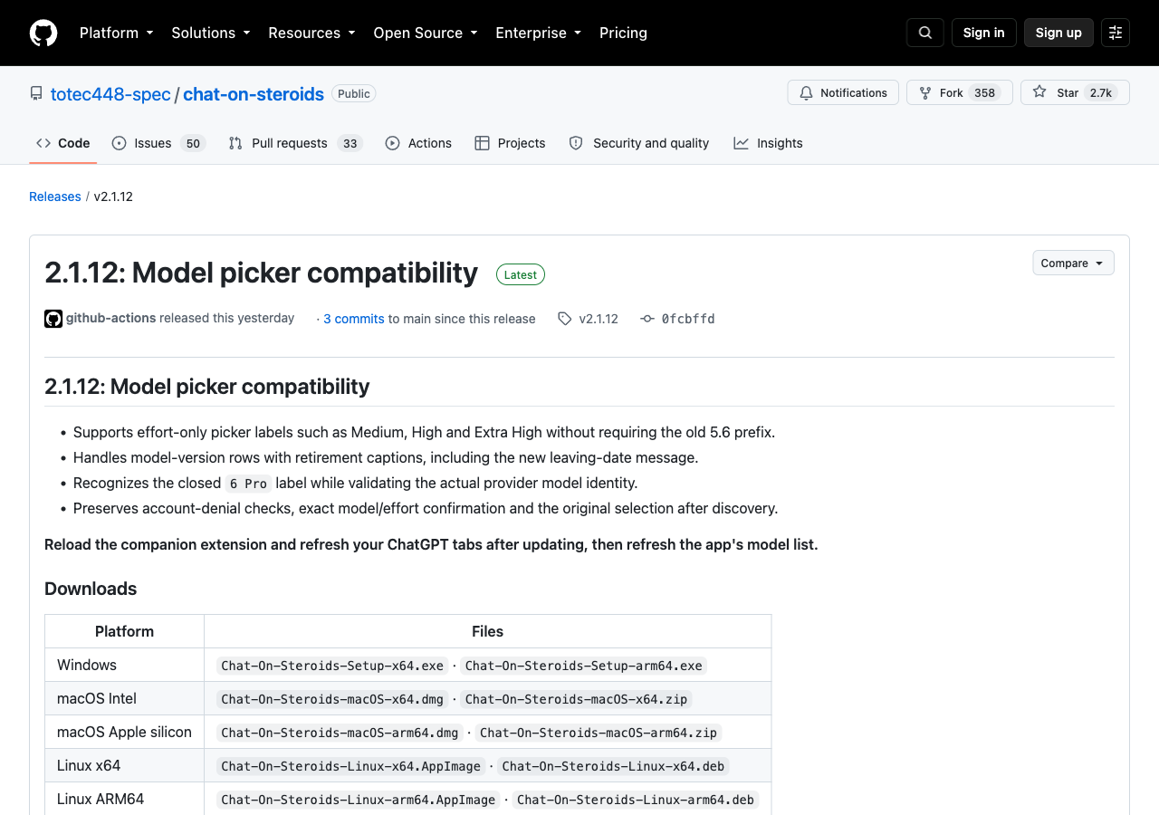
Task: Click the 6 Pro code label
Action: (248, 484)
